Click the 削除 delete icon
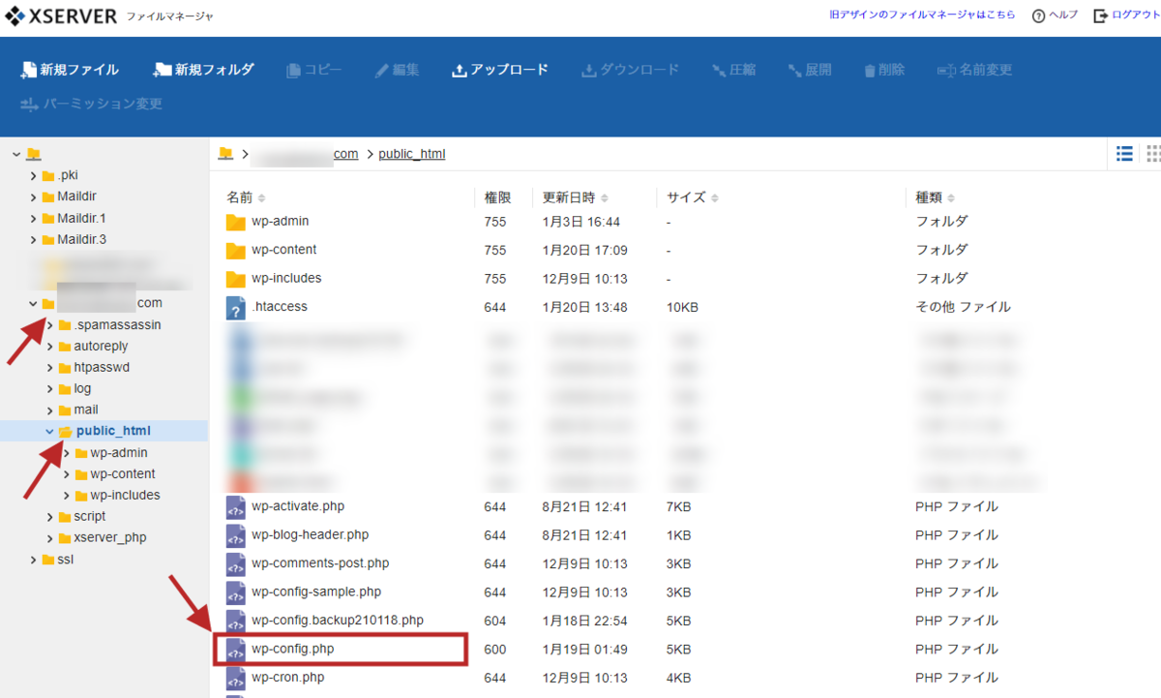This screenshot has width=1161, height=698. tap(883, 69)
